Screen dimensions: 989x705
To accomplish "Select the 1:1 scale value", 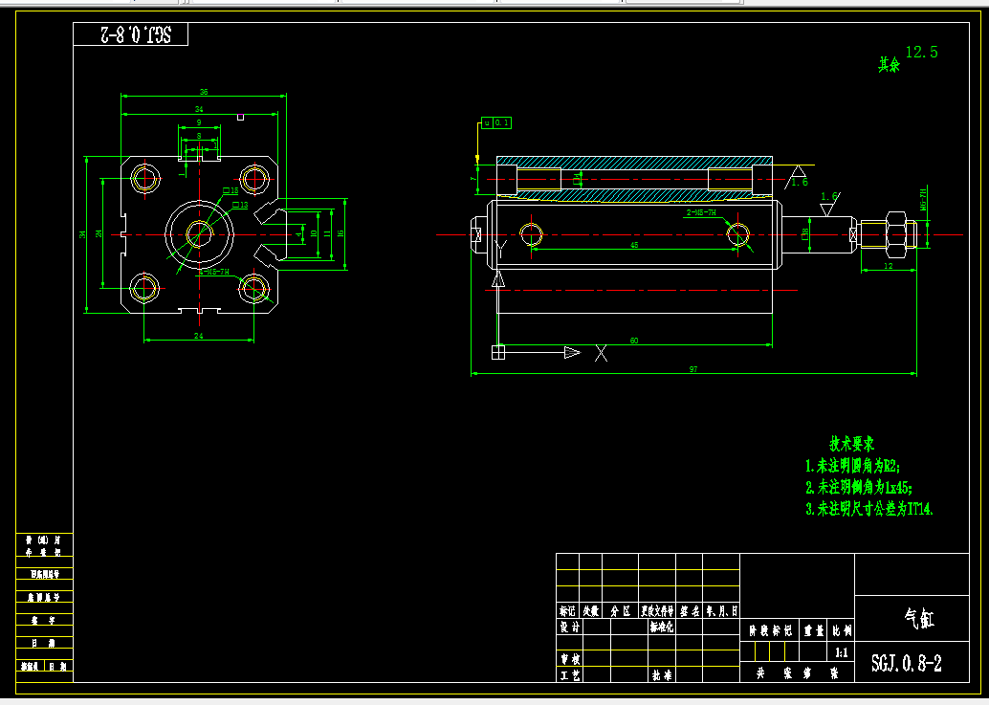I will [842, 652].
